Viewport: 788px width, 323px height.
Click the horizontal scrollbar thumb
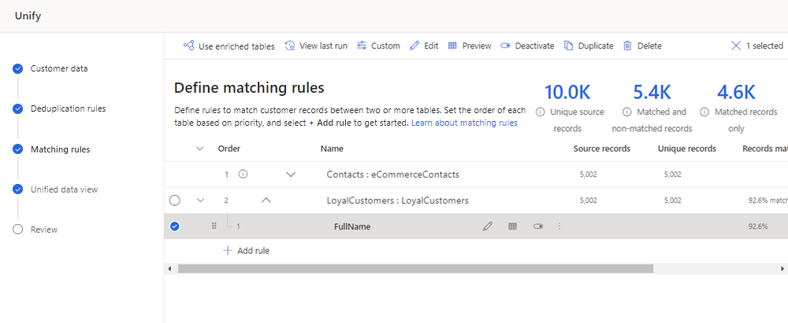pos(415,269)
